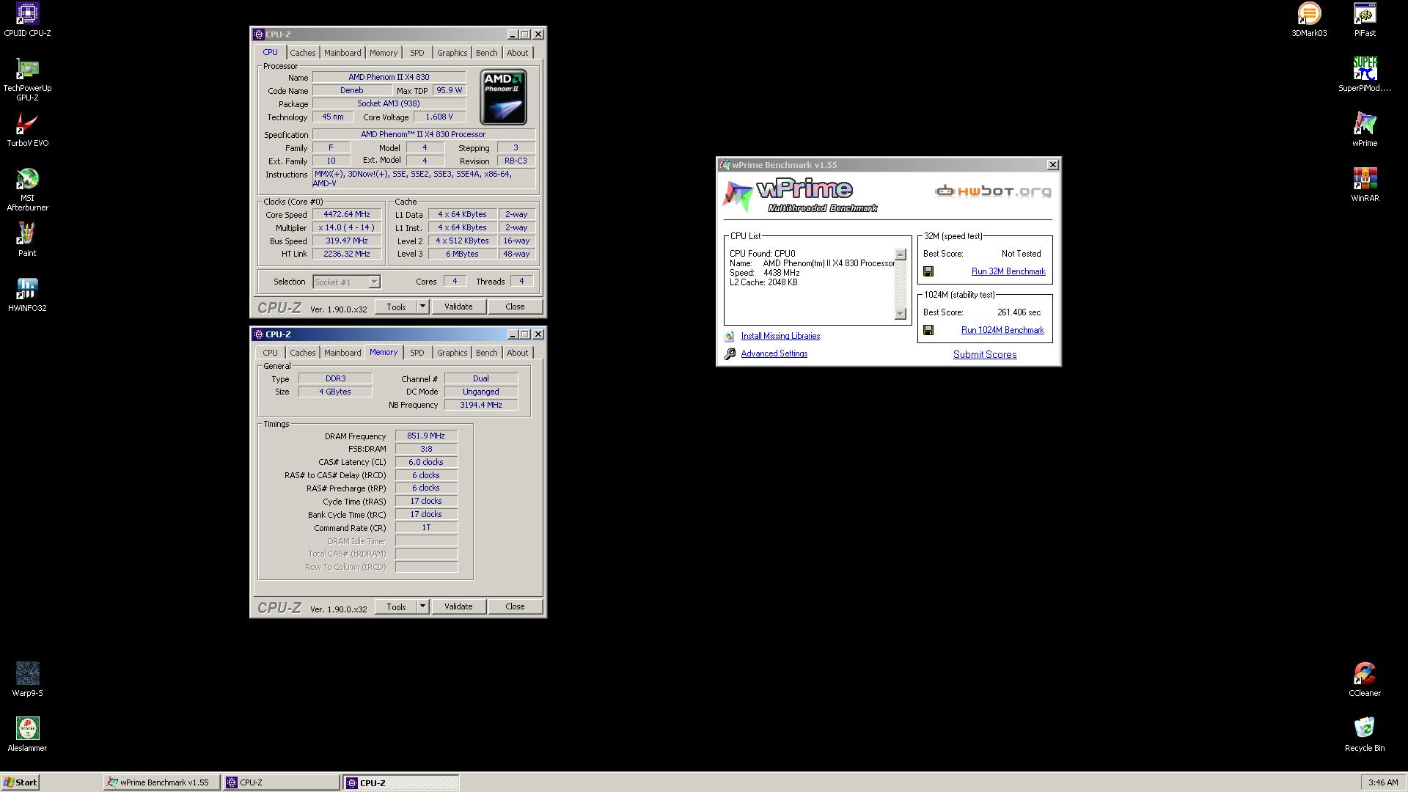Open About tab in top CPU-Z window
This screenshot has height=792, width=1408.
(x=517, y=53)
